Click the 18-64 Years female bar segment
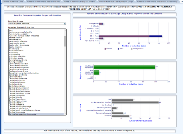This screenshot has height=134, width=183. [124, 36]
